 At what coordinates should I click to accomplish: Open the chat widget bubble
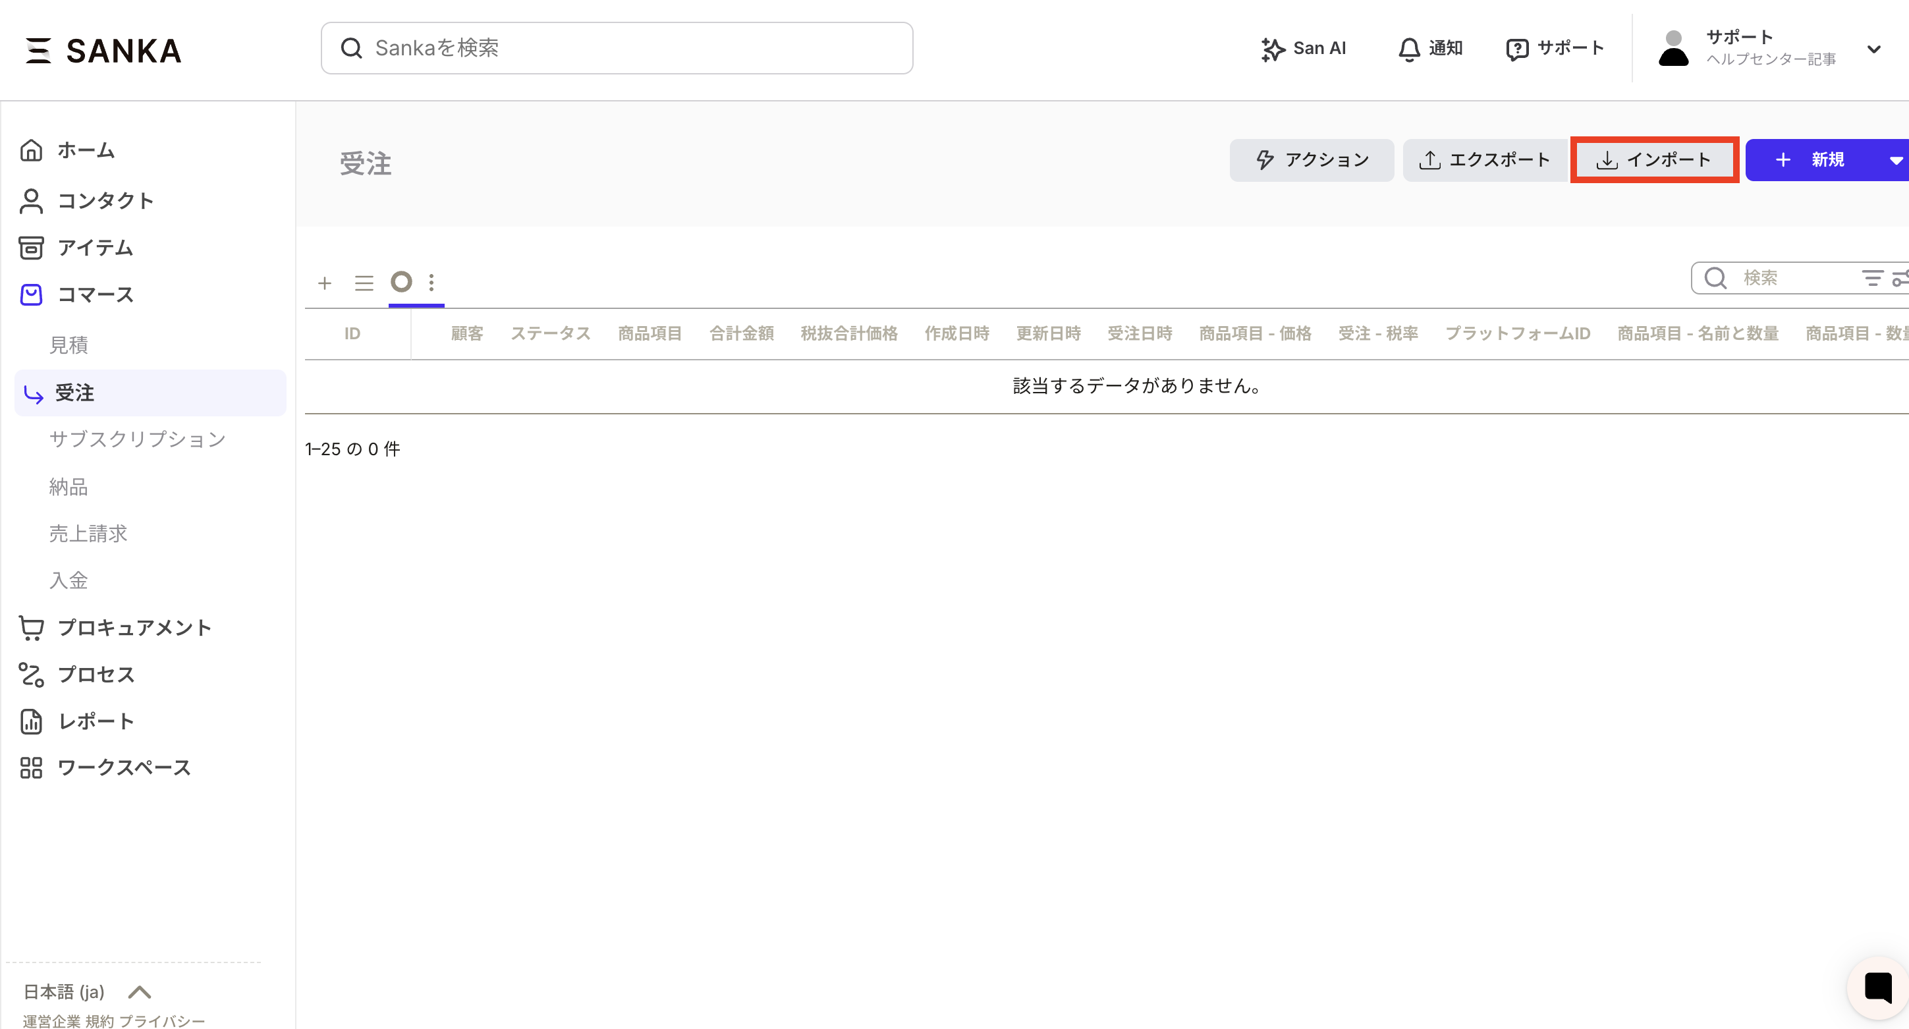[x=1878, y=987]
